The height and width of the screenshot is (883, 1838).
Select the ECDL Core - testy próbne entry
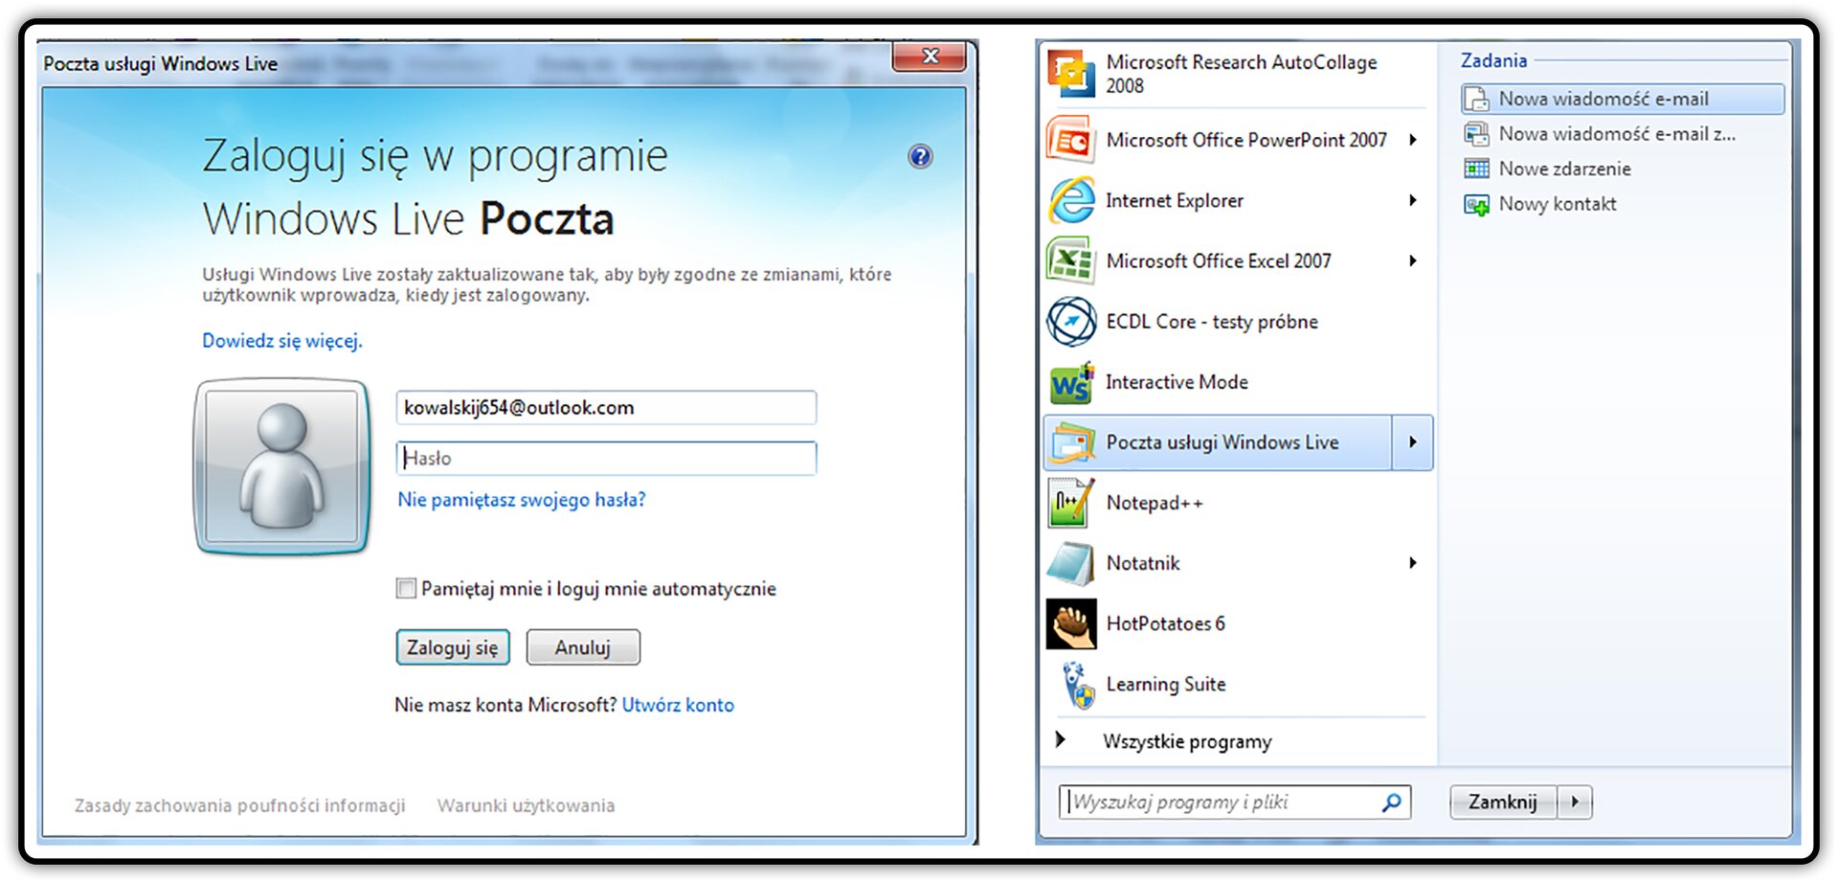coord(1237,322)
